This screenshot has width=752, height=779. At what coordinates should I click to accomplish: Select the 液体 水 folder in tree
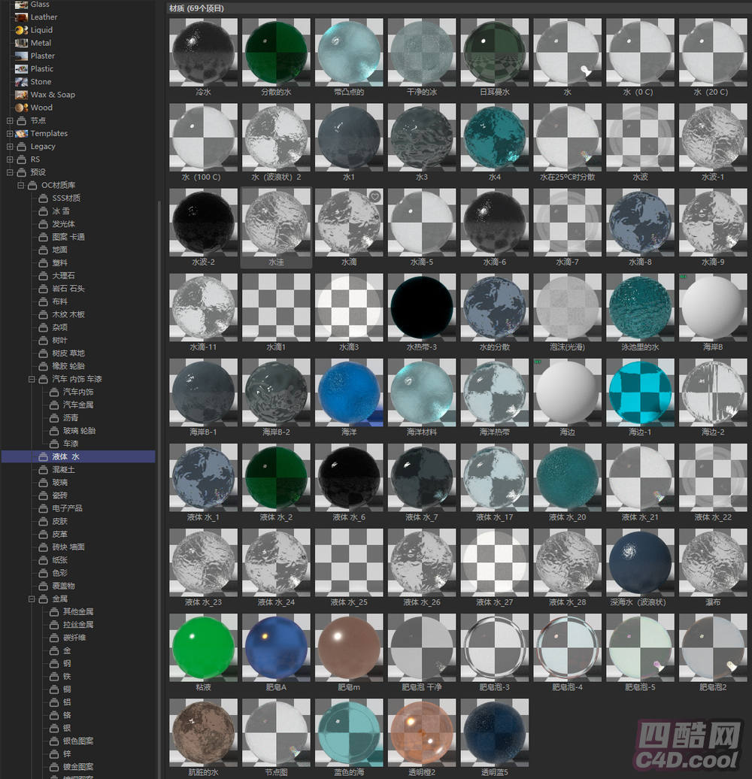click(65, 456)
